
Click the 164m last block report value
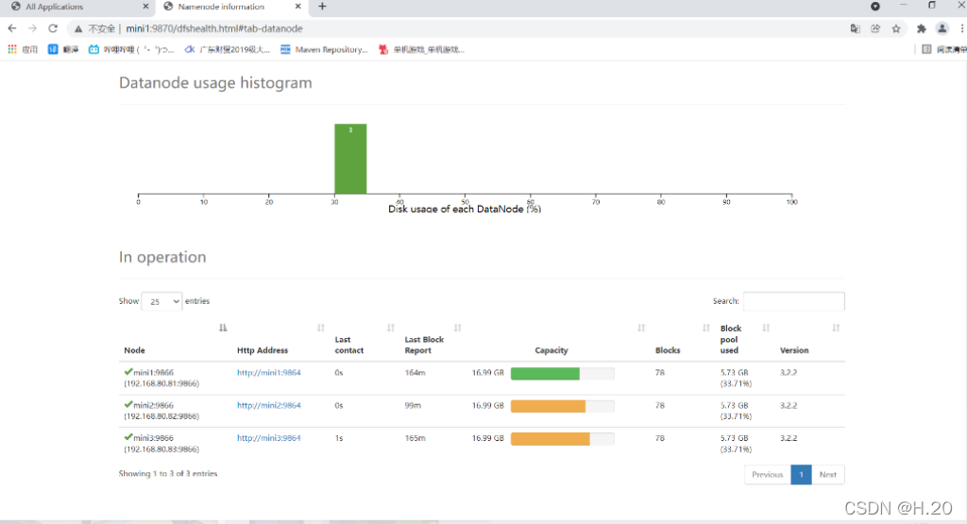click(x=416, y=372)
